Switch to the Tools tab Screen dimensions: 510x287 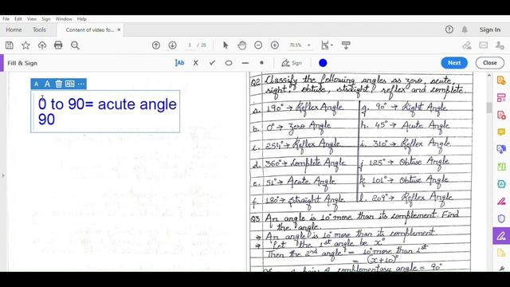39,29
